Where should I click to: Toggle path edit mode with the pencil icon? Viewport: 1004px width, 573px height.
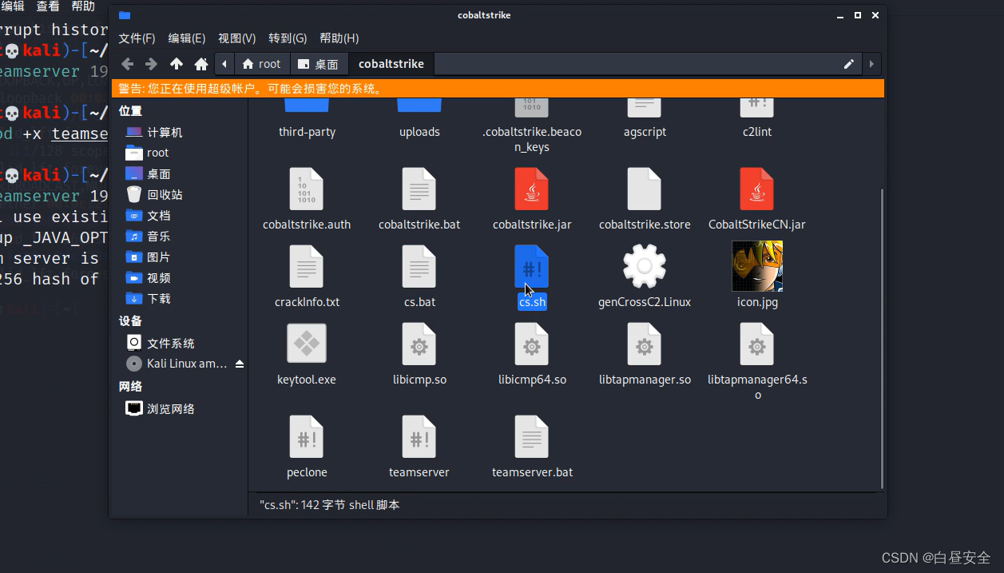click(848, 64)
